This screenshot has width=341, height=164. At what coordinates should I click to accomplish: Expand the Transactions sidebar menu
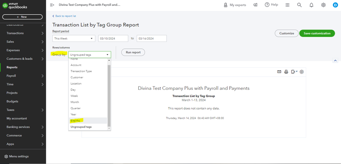click(x=23, y=33)
